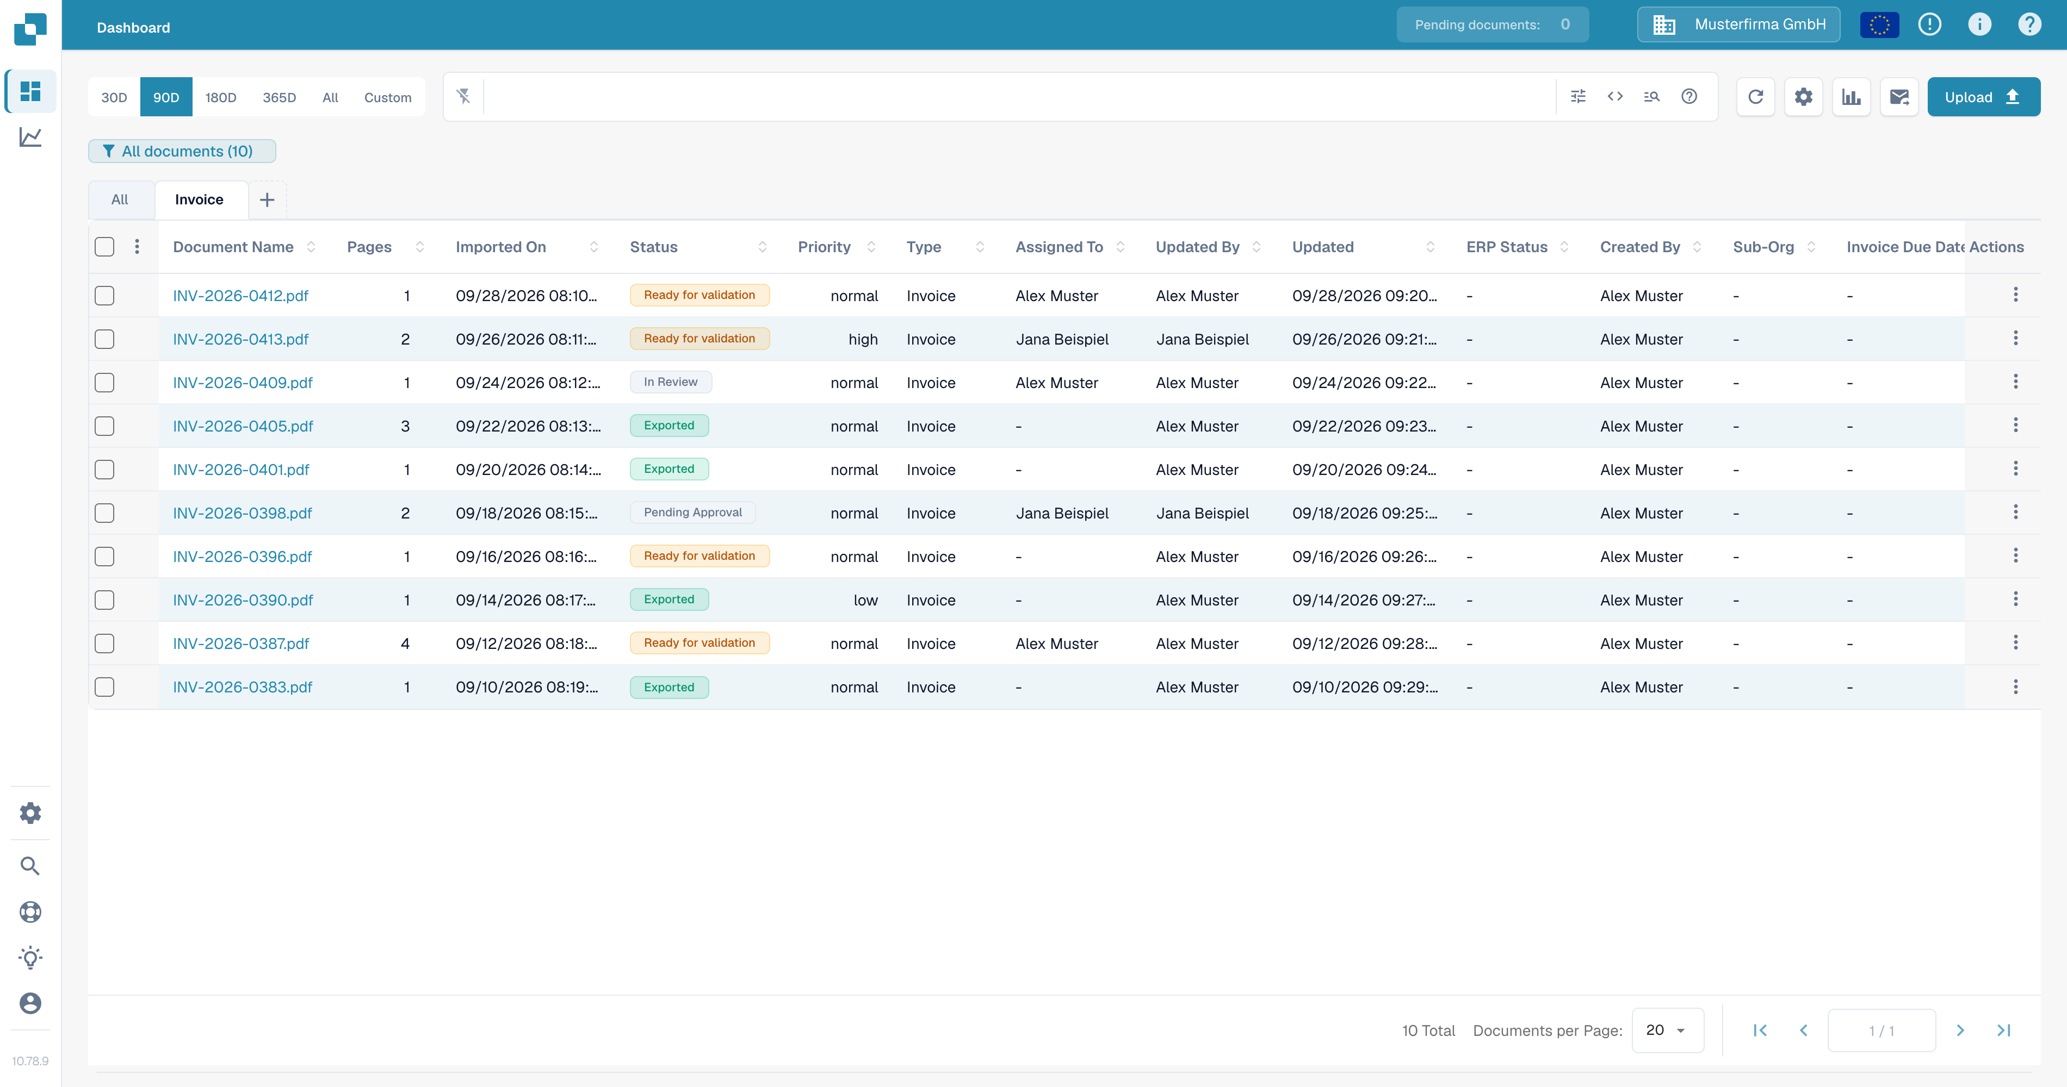Sort by the Priority column arrows

click(x=871, y=247)
